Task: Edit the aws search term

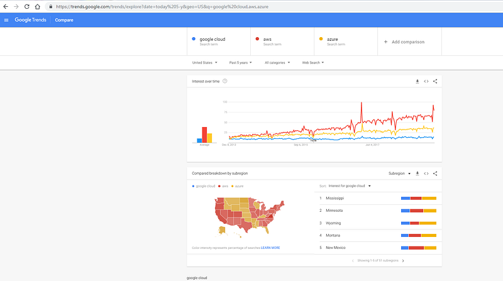Action: click(282, 41)
